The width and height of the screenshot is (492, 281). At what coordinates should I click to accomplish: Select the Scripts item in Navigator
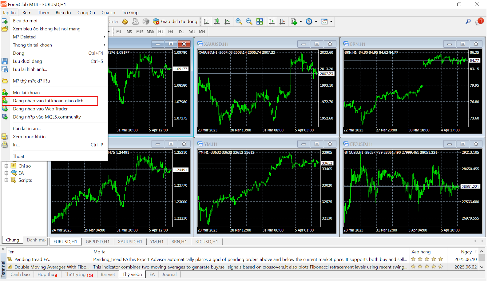tap(25, 180)
